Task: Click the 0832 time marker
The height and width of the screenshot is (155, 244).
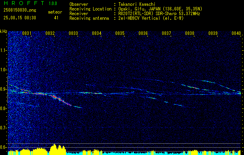Action: 50,33
